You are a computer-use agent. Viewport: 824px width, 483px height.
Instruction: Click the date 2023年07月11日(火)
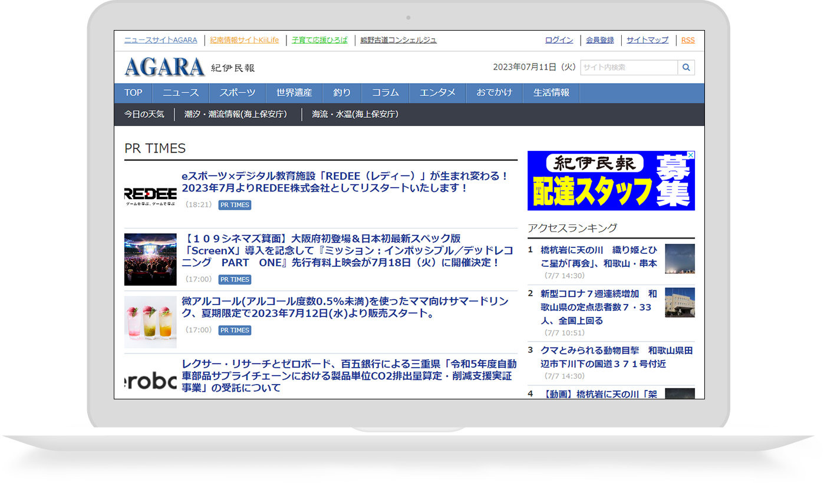534,67
